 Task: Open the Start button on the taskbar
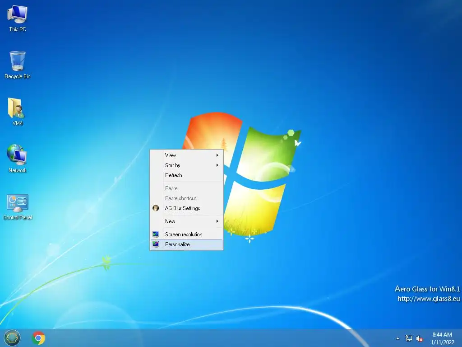[x=12, y=338]
